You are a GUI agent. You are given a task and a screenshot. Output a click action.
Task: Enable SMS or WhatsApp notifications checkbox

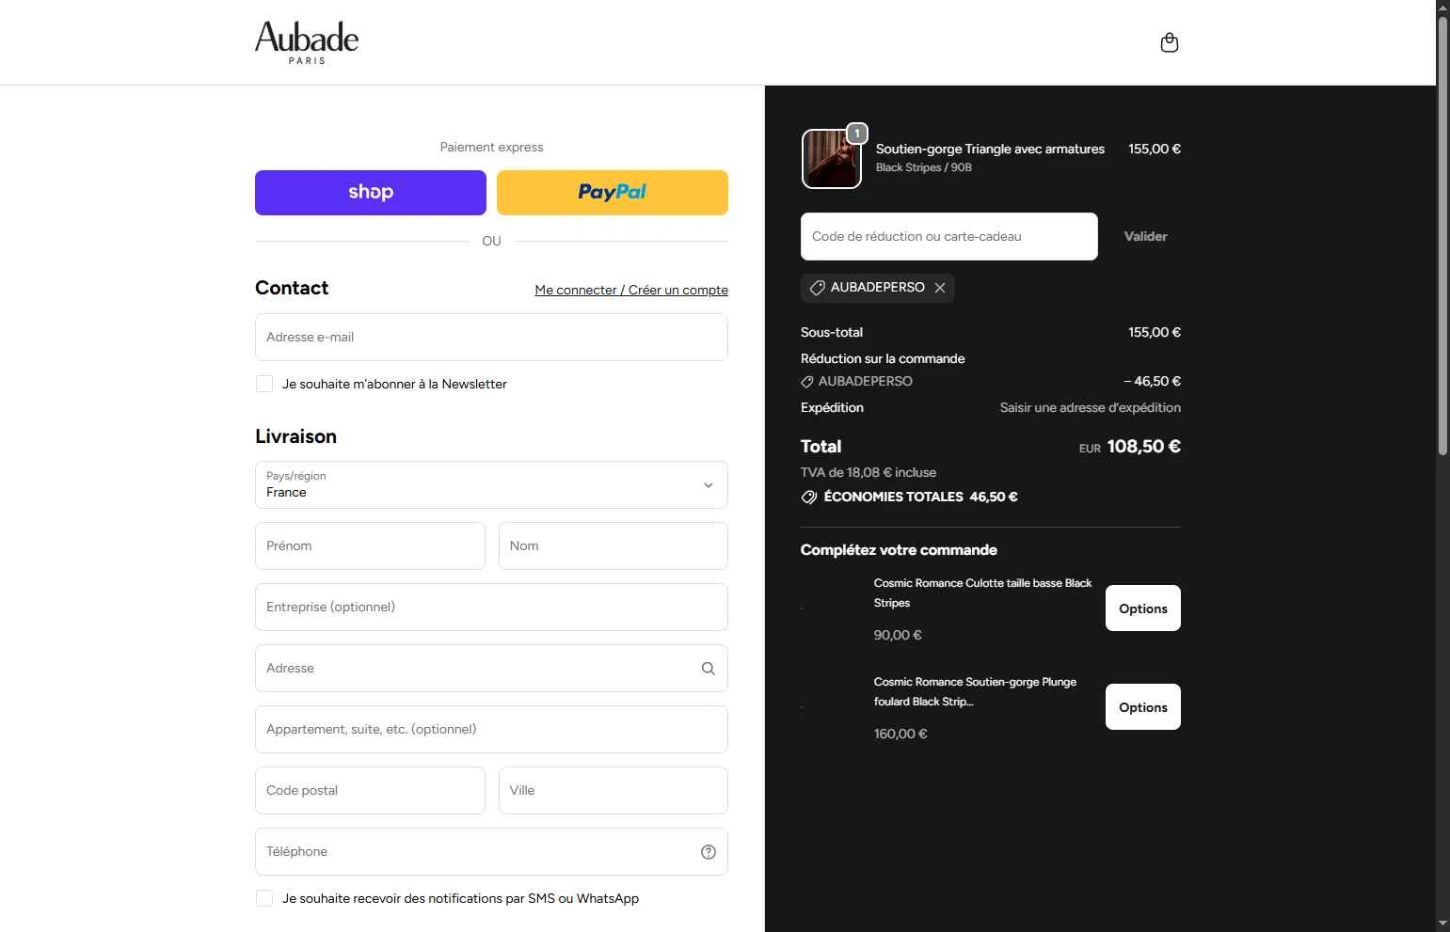point(264,898)
